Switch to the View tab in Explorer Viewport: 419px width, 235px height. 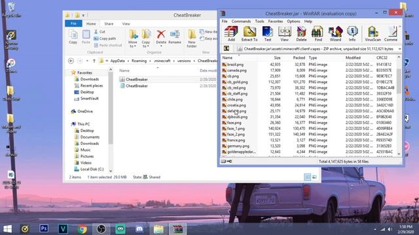click(x=126, y=23)
